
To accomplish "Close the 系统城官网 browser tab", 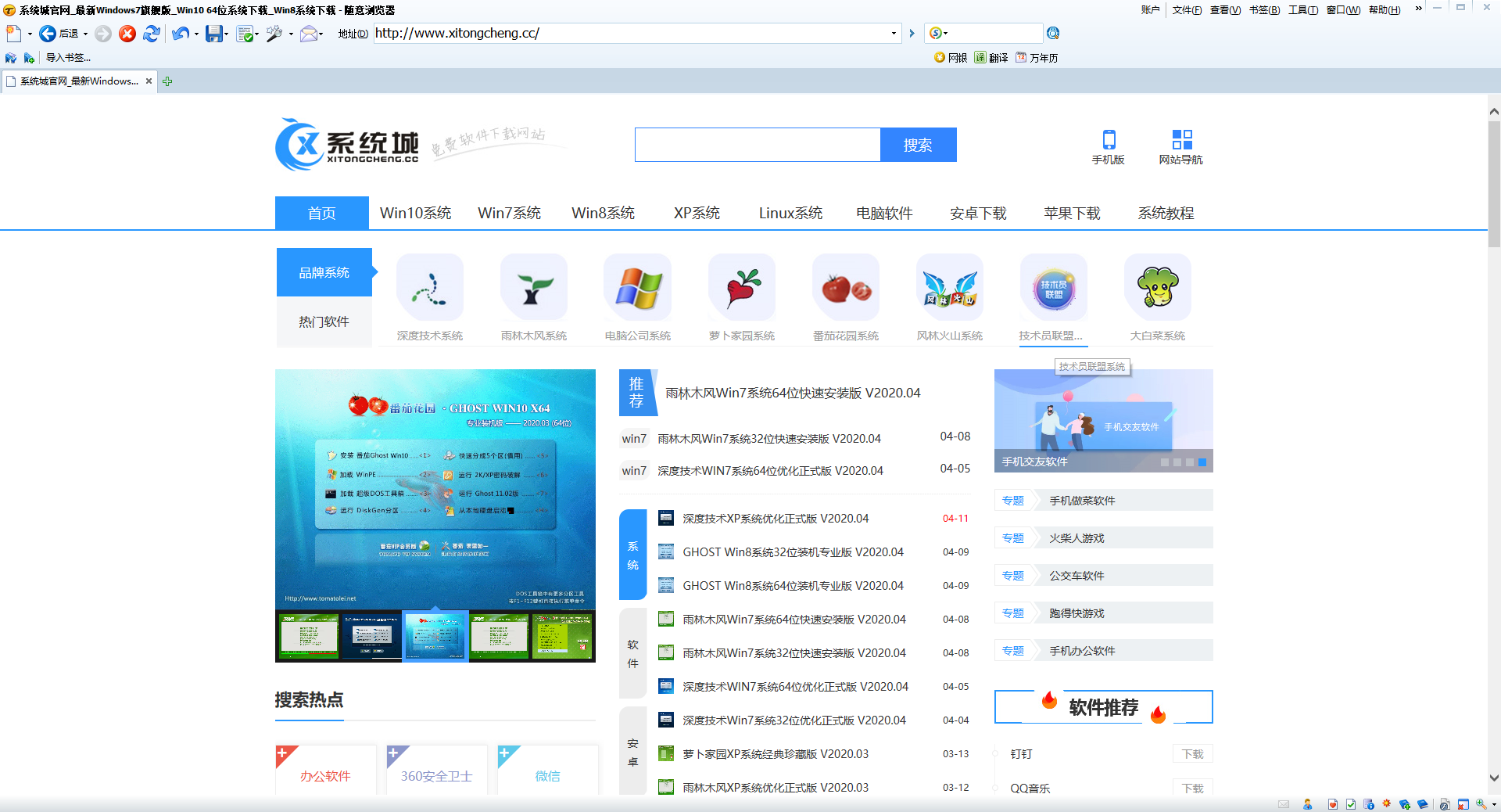I will pos(149,81).
